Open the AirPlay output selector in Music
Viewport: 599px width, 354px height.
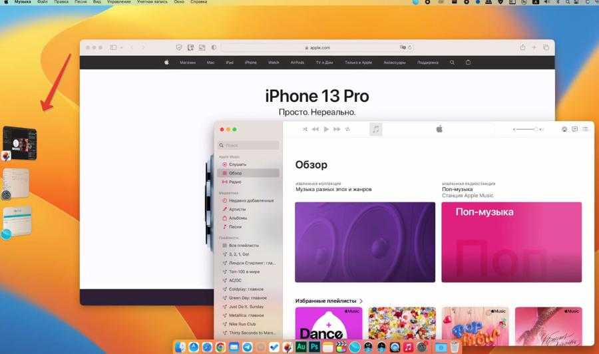(564, 129)
